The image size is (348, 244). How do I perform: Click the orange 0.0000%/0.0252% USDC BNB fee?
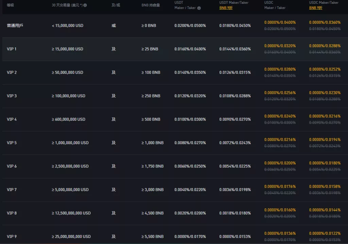[325, 69]
